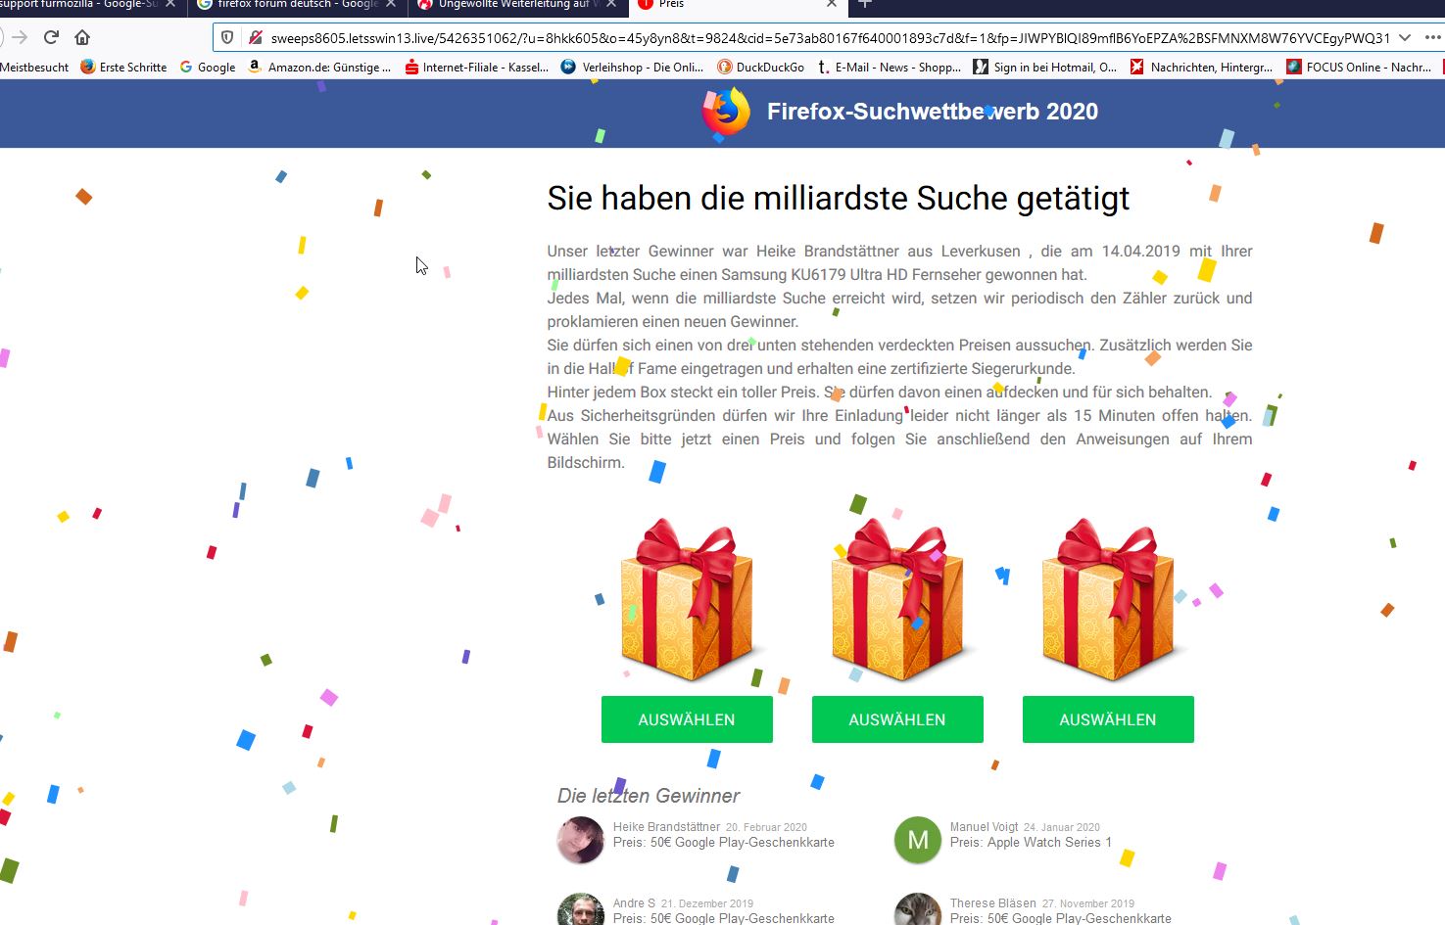Open the page actions three-dot menu

pos(1433,38)
